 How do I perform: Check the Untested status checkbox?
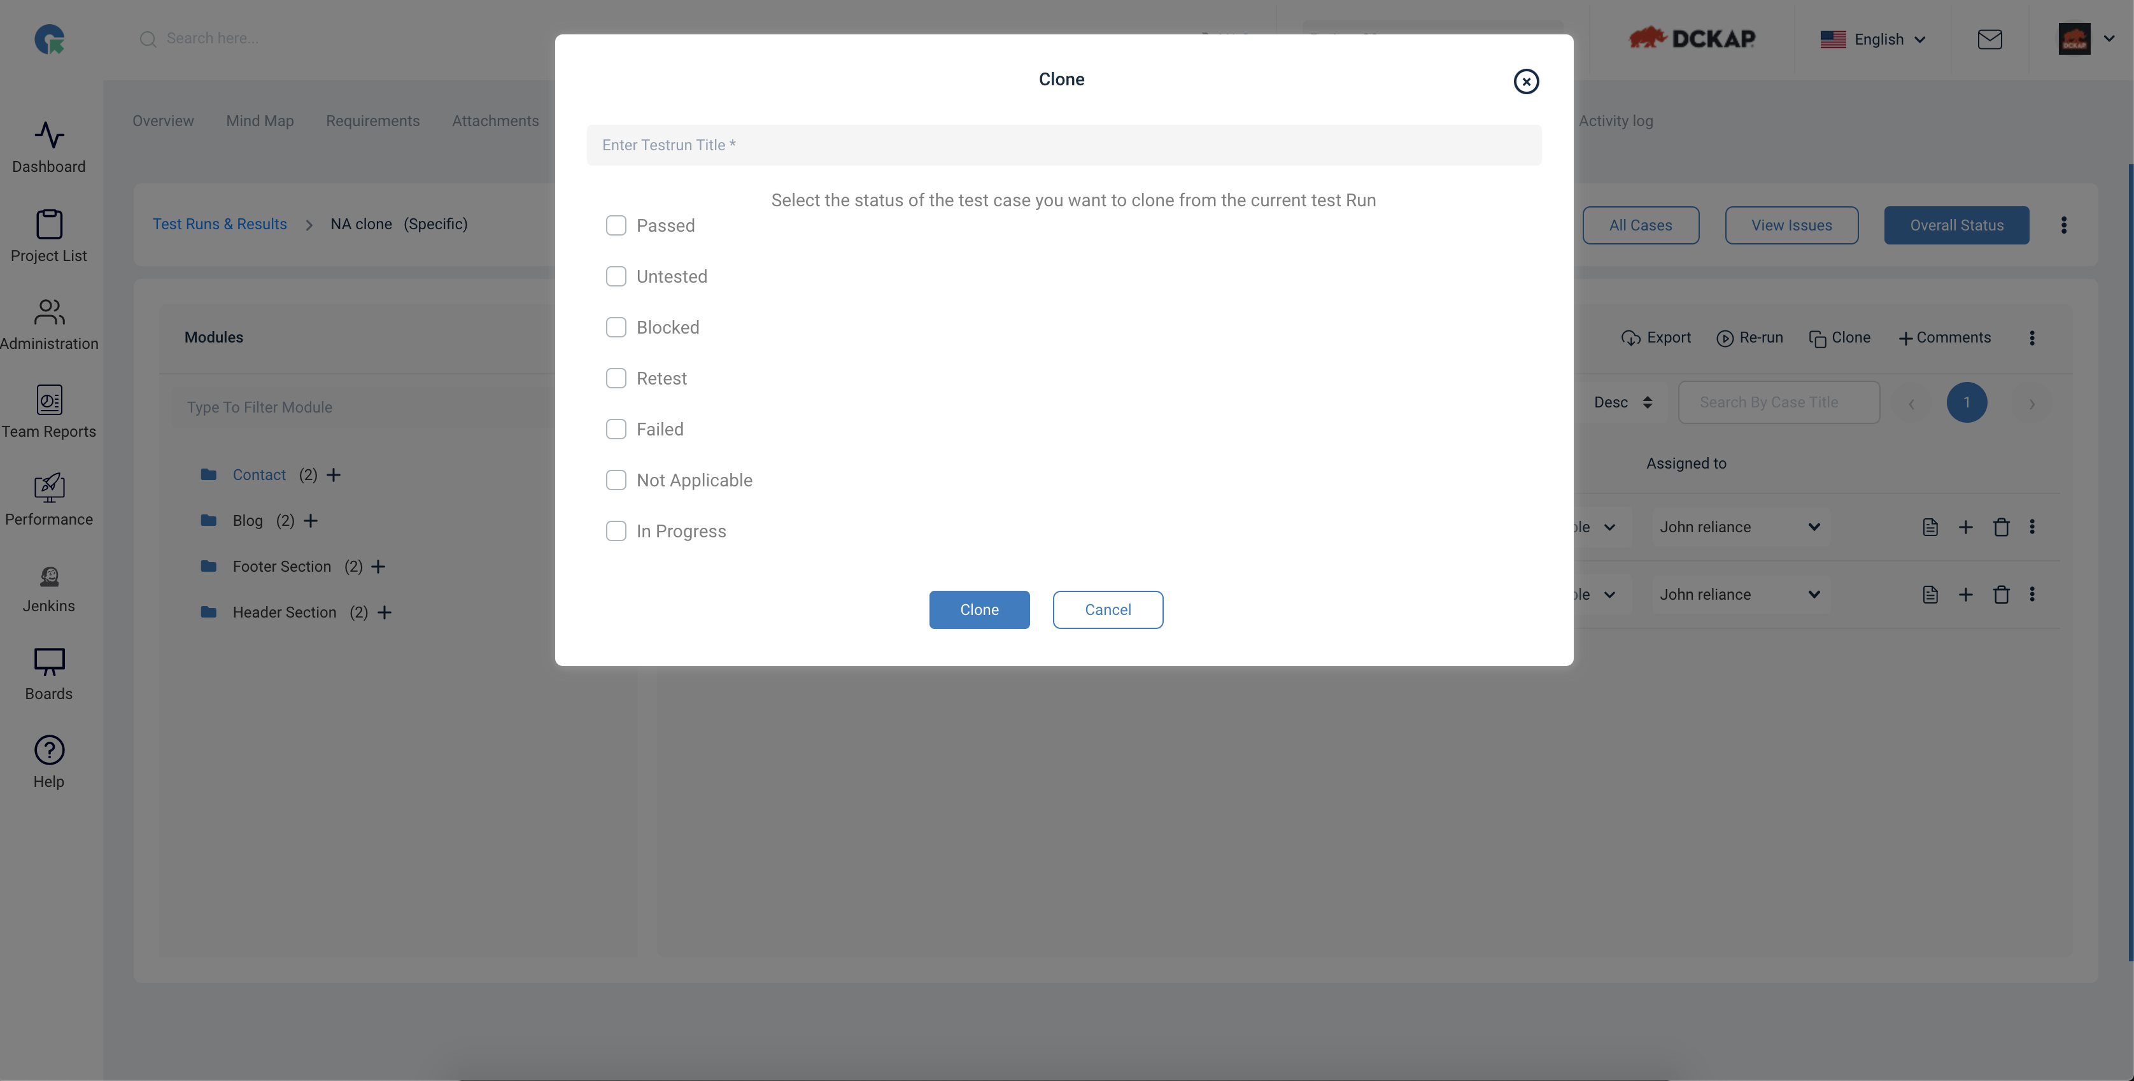(x=616, y=277)
